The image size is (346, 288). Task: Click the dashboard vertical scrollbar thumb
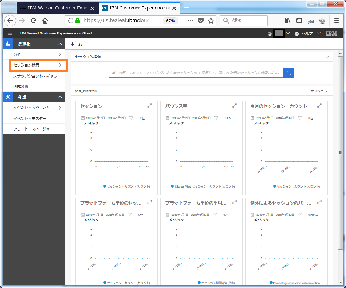pos(340,153)
